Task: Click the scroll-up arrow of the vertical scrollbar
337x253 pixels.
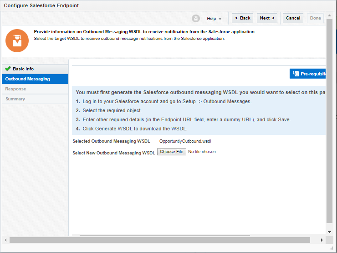Action: (329, 15)
